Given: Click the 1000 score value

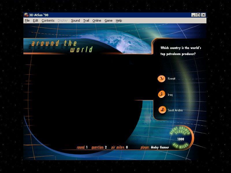Looking at the screenshot, I should point(181,139).
